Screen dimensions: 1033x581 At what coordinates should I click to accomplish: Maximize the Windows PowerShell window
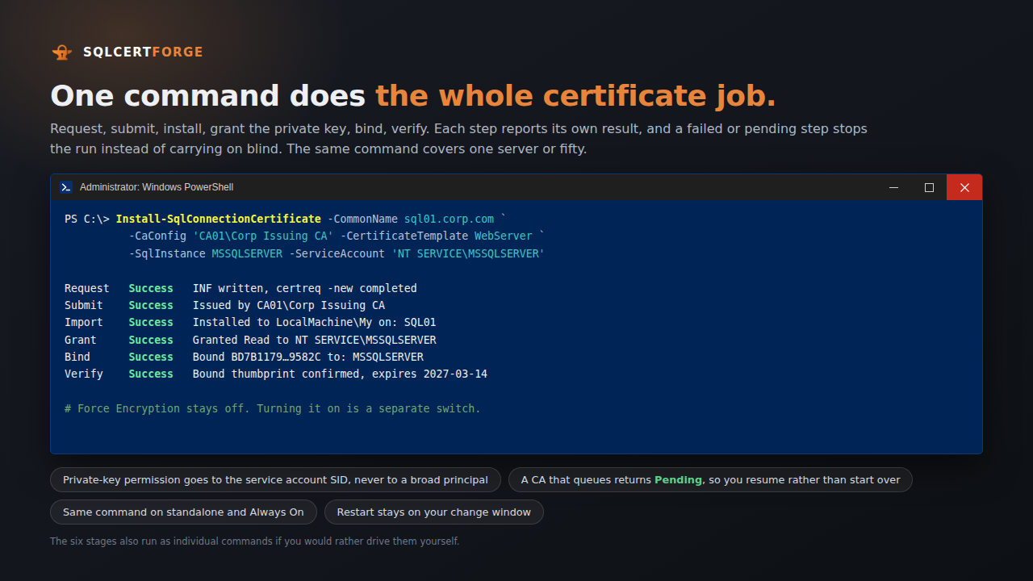[x=929, y=187]
